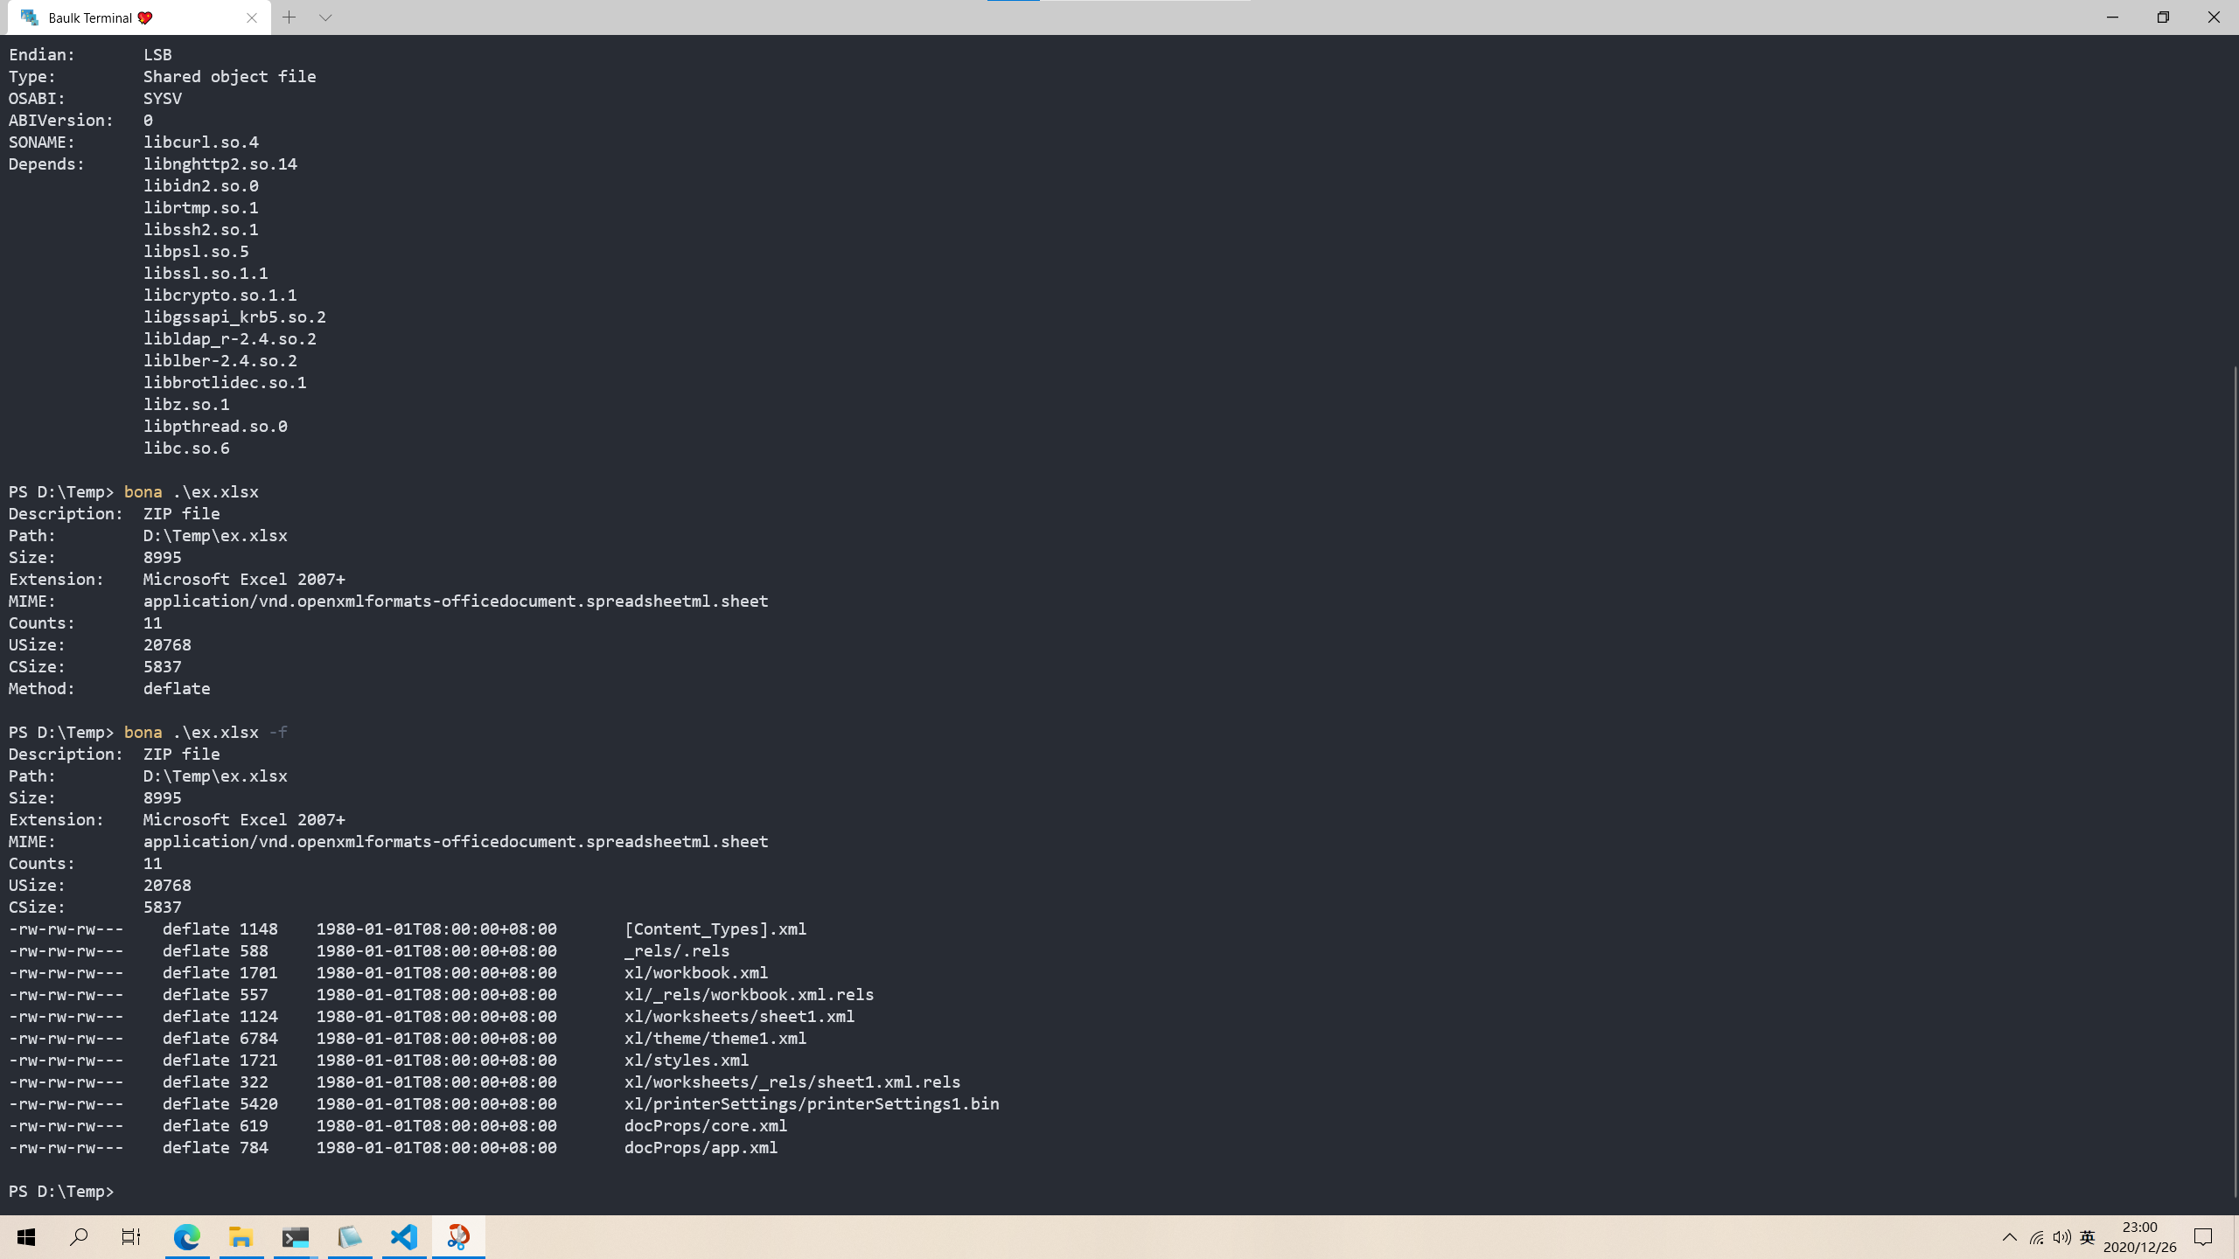The width and height of the screenshot is (2239, 1259).
Task: Open Visual Studio Code from taskbar
Action: coord(404,1237)
